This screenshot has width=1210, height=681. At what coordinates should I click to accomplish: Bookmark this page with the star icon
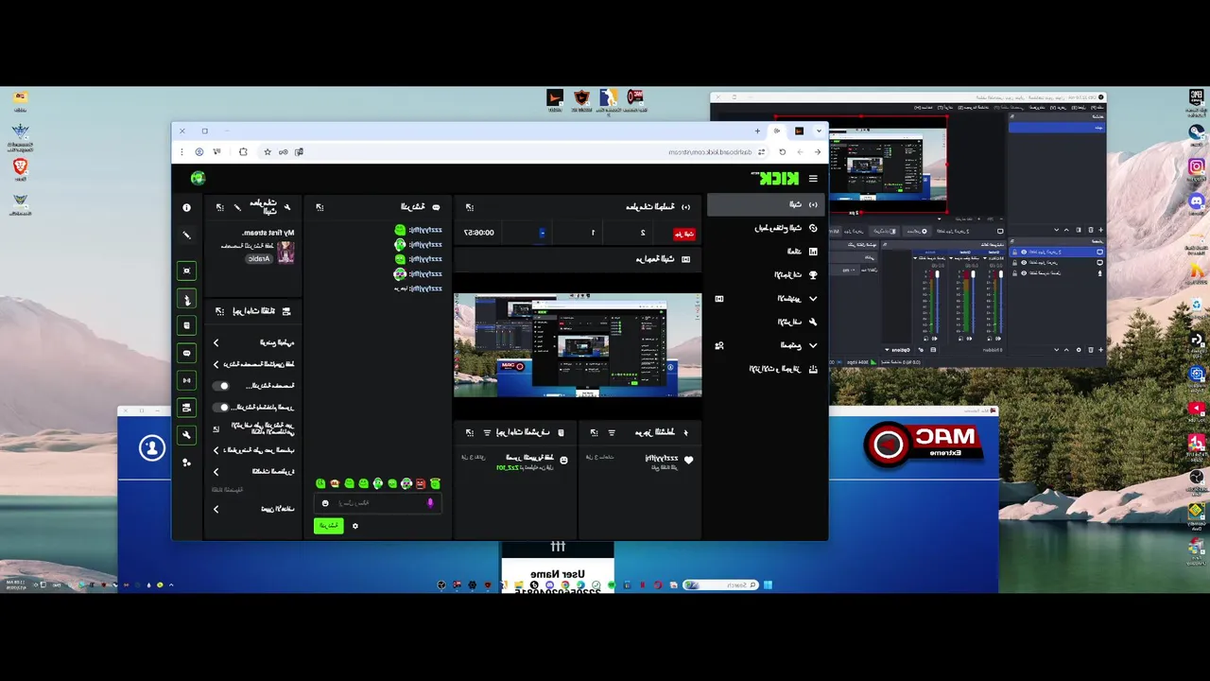pyautogui.click(x=268, y=151)
